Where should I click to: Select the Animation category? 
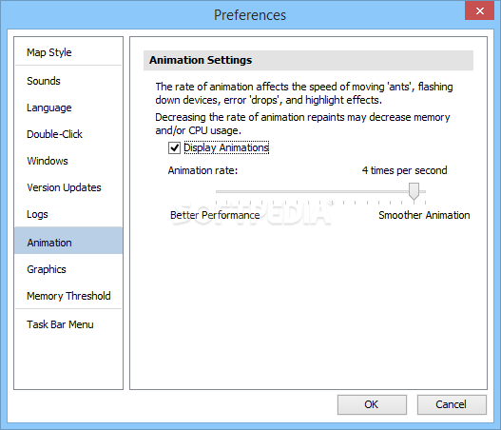[x=68, y=241]
